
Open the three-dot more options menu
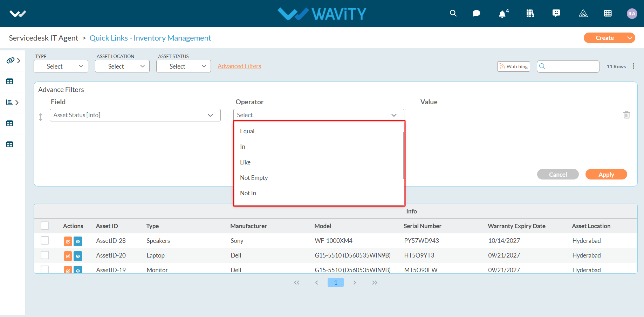point(633,66)
